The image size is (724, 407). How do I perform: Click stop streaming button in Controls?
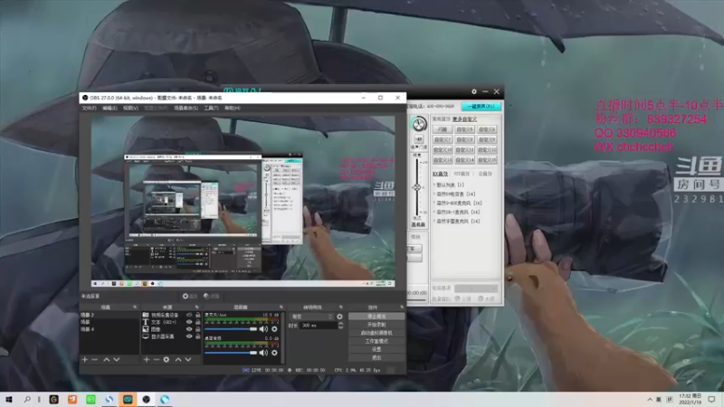376,317
